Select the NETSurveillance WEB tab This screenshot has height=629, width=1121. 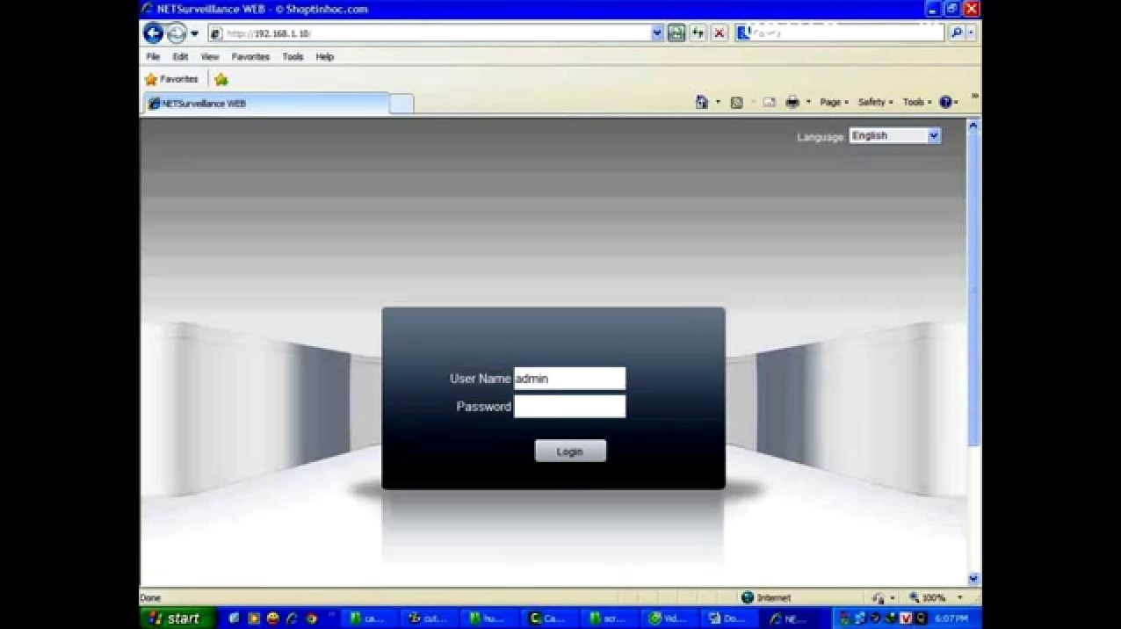point(265,104)
